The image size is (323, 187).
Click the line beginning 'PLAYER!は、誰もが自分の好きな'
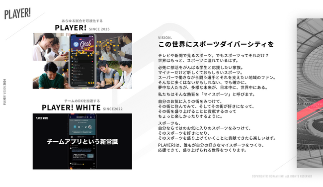[211, 145]
